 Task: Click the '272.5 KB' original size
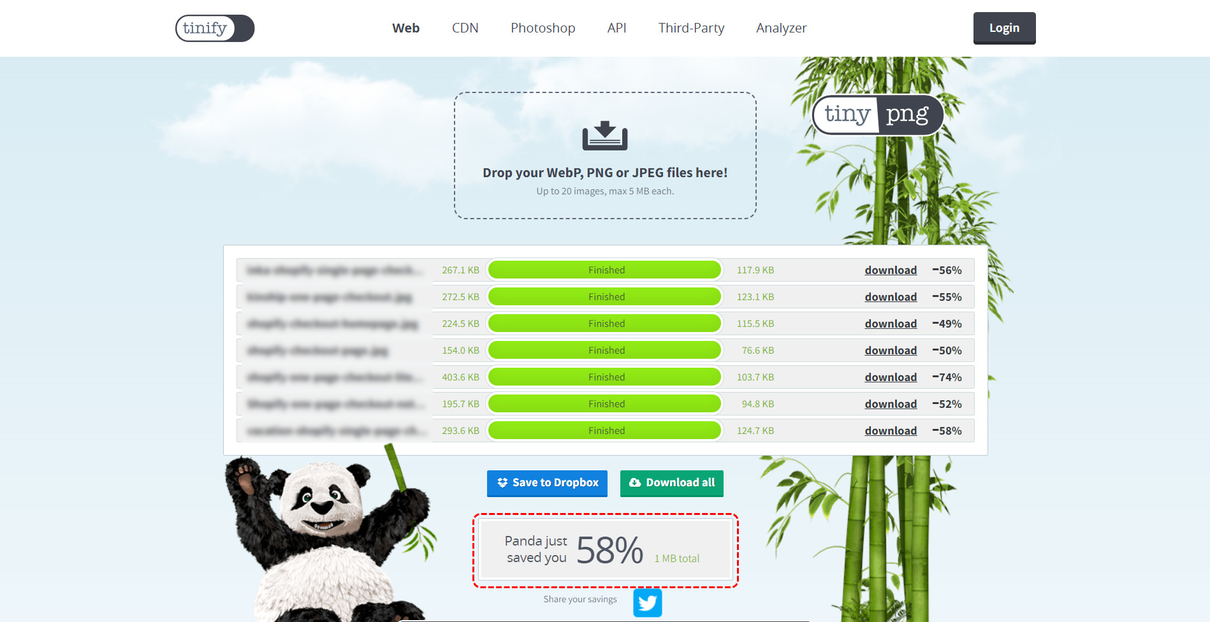[460, 297]
